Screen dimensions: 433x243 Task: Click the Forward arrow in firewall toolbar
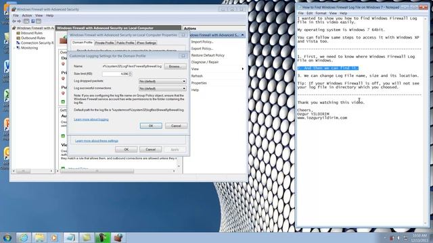19,21
